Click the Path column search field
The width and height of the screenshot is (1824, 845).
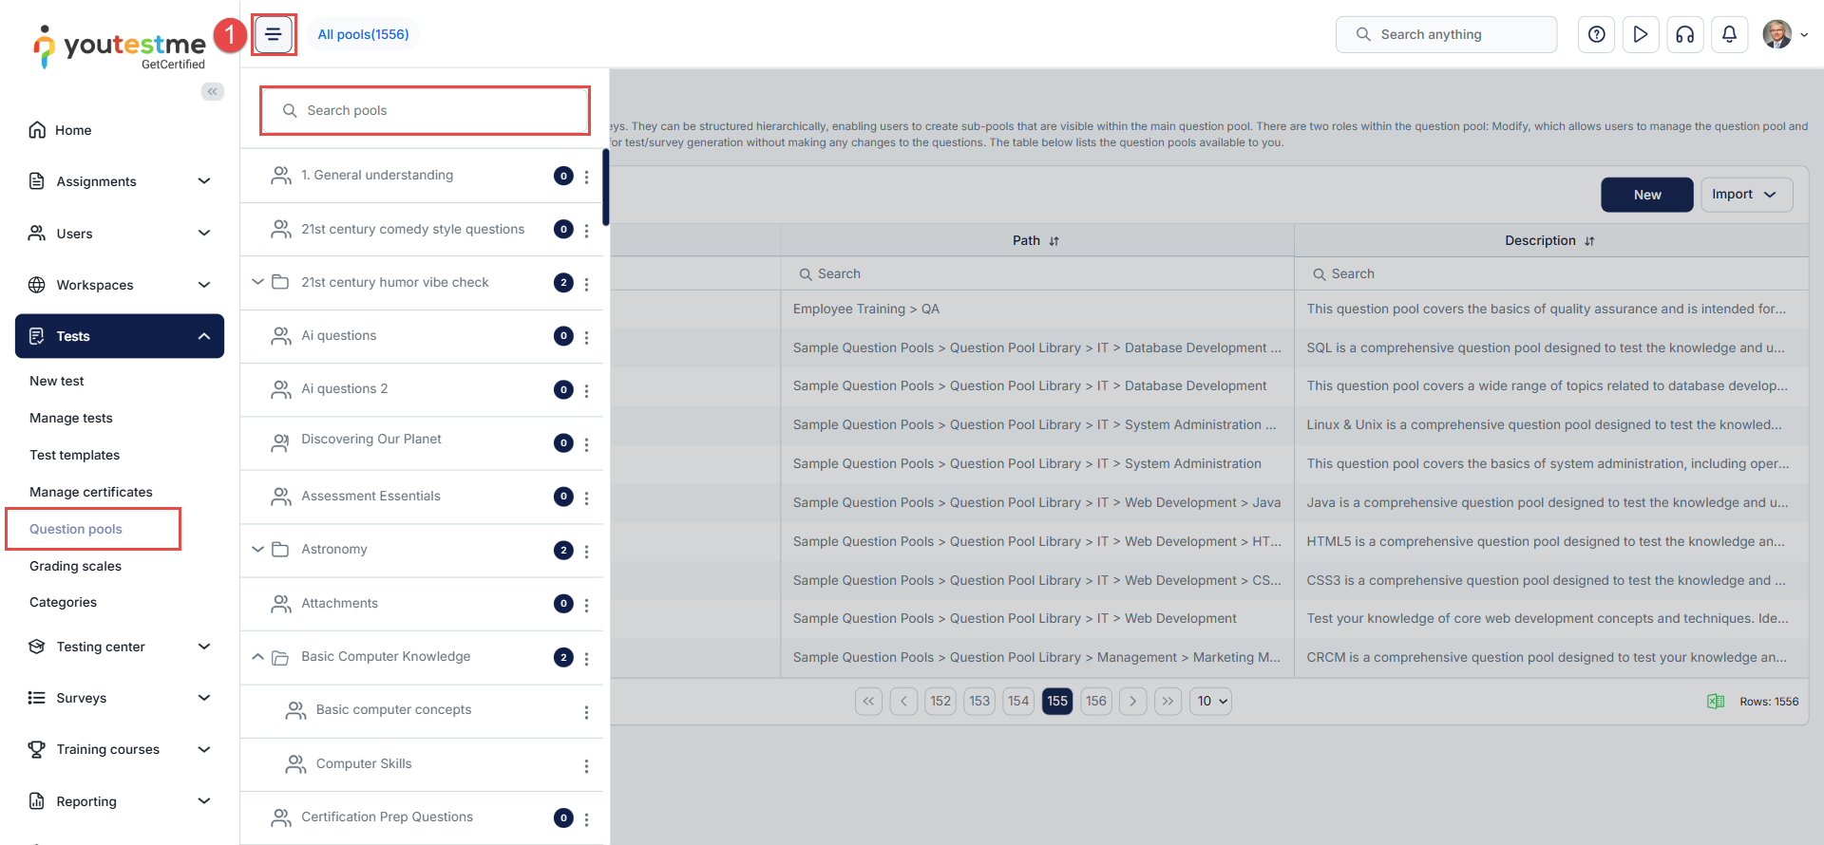click(x=1037, y=273)
